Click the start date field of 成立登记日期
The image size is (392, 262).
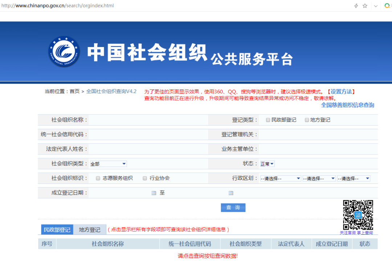click(x=120, y=193)
